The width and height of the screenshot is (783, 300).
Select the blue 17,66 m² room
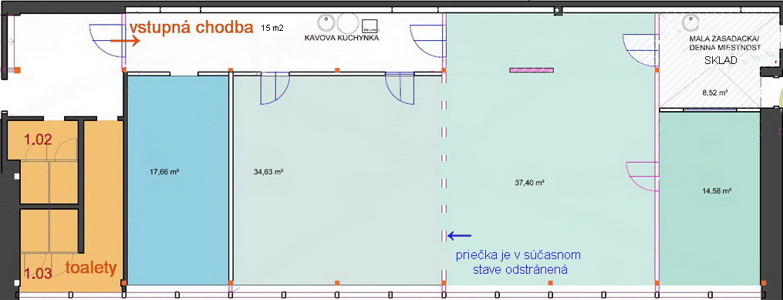coord(177,180)
